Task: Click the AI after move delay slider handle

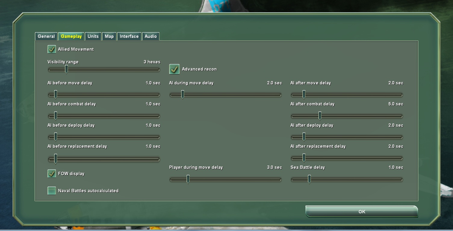Action: point(304,95)
